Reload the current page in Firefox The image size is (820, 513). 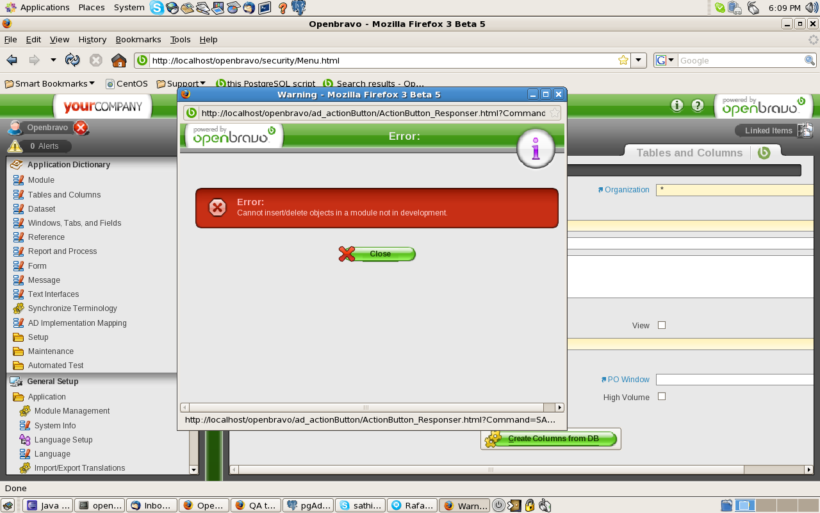click(72, 60)
